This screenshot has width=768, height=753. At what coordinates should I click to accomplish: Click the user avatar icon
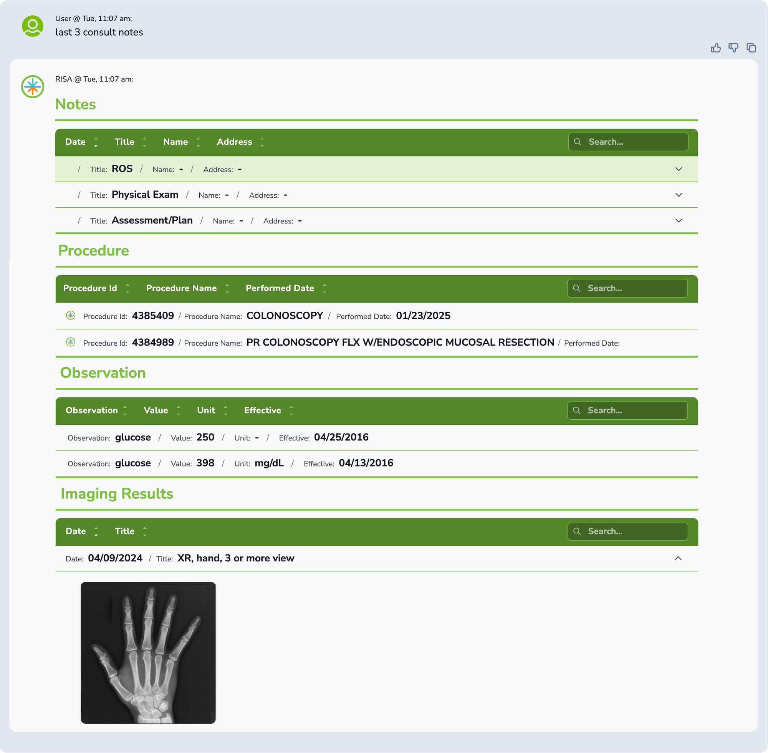pos(32,26)
